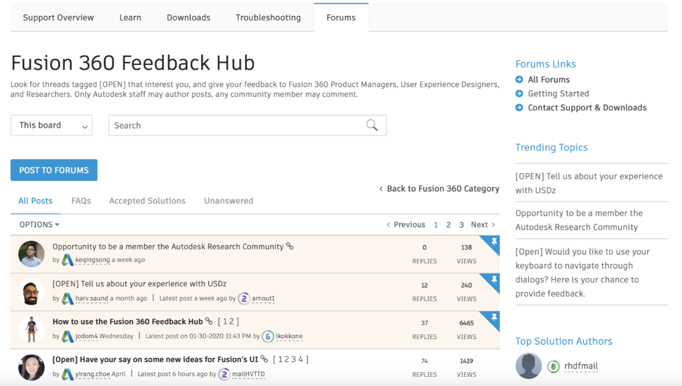Viewport: 682px width, 386px height.
Task: Click the arrow icon beside All Forums
Action: pos(519,79)
